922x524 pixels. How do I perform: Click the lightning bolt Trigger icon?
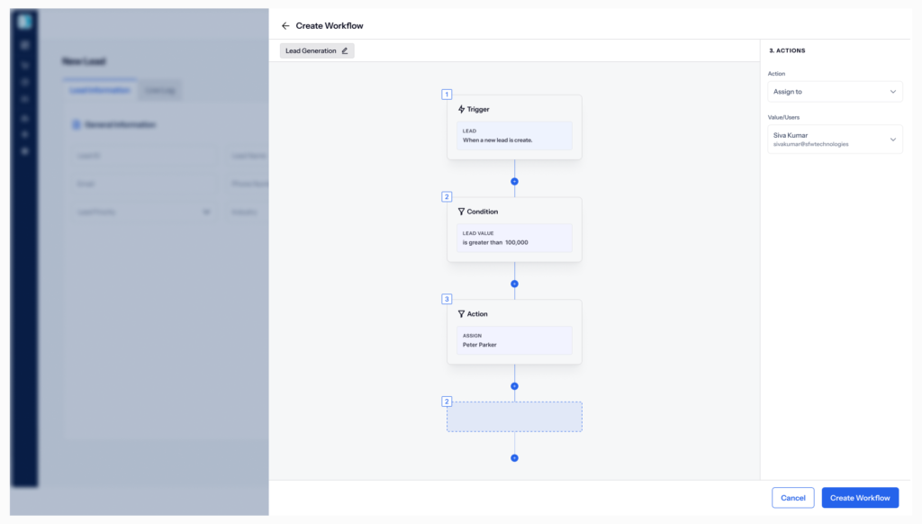point(462,109)
